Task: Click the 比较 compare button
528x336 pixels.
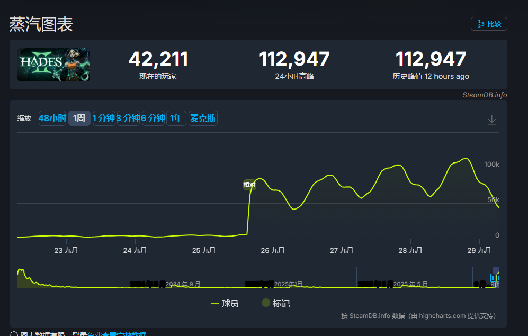Action: pos(489,24)
